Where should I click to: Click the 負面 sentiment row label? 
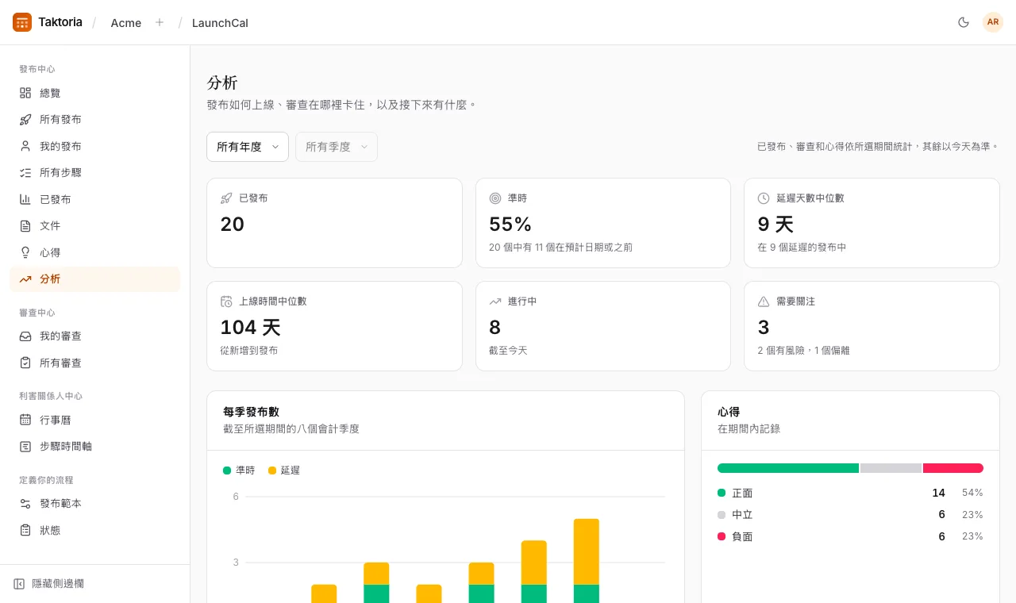742,536
